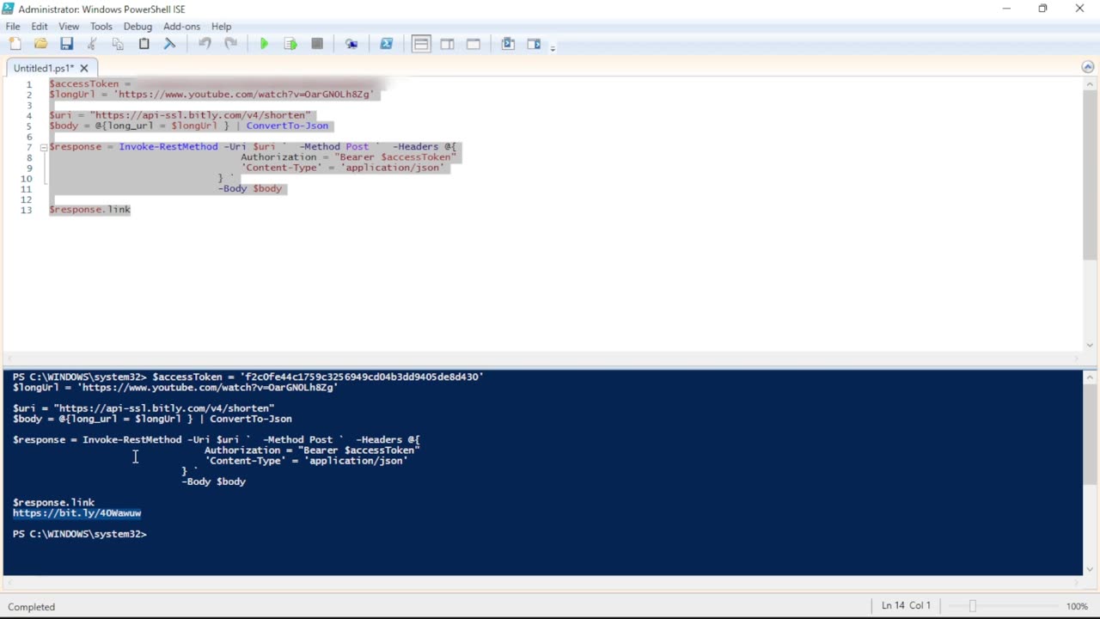
Task: Save the script using the floppy disk icon
Action: point(66,44)
